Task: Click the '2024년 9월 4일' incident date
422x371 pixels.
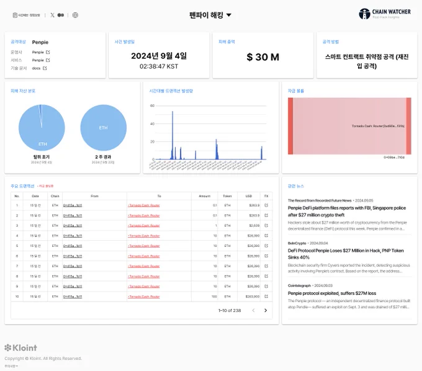Action: coord(159,56)
